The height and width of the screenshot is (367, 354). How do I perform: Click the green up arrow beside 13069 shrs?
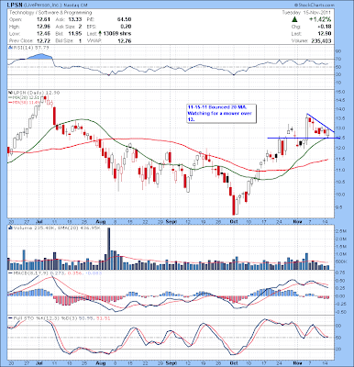coord(101,34)
